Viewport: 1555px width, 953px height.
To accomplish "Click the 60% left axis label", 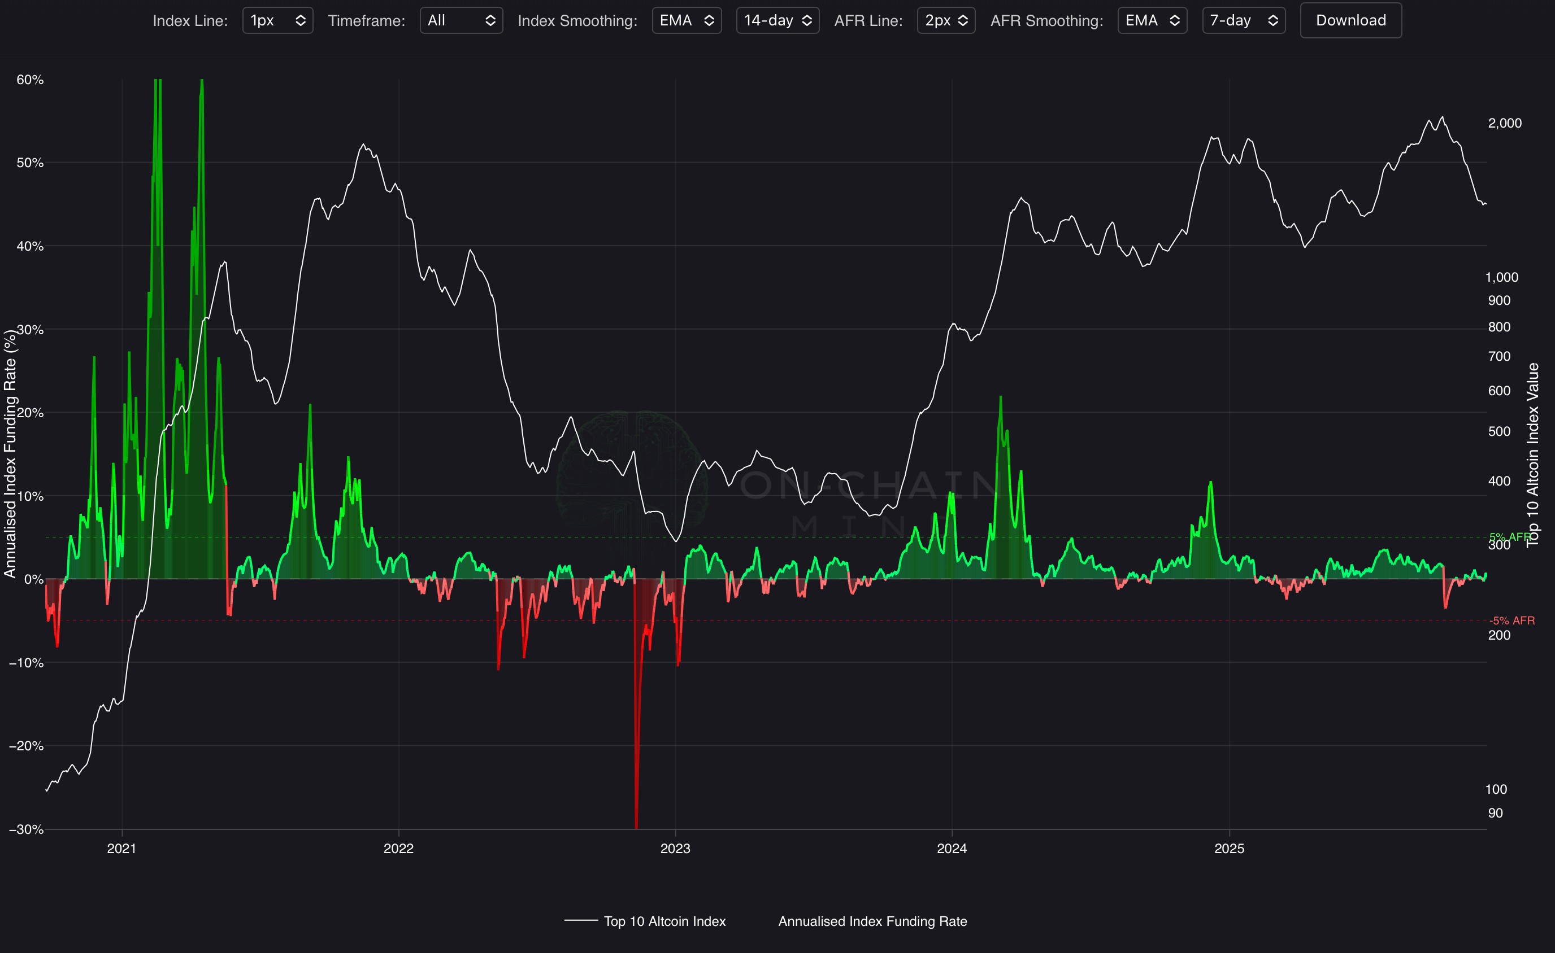I will pyautogui.click(x=29, y=80).
